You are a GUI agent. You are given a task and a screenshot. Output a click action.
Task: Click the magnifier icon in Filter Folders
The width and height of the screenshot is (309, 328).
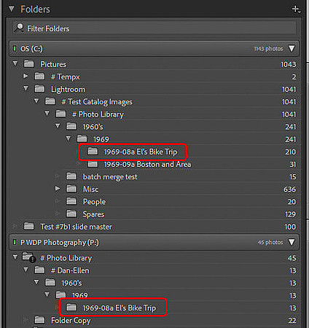click(x=19, y=28)
